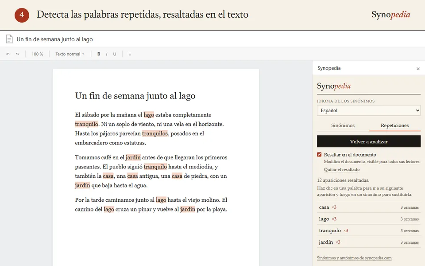Click highlighted casa before de piedra
This screenshot has height=266, width=425.
(177, 176)
